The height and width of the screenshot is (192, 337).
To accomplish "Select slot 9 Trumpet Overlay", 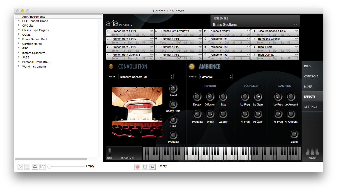I will pyautogui.click(x=227, y=33).
